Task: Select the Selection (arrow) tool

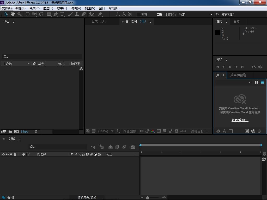Action: (x=6, y=14)
